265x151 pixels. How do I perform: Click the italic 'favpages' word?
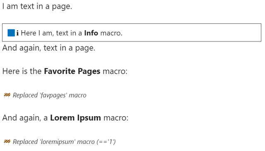[x=53, y=95]
